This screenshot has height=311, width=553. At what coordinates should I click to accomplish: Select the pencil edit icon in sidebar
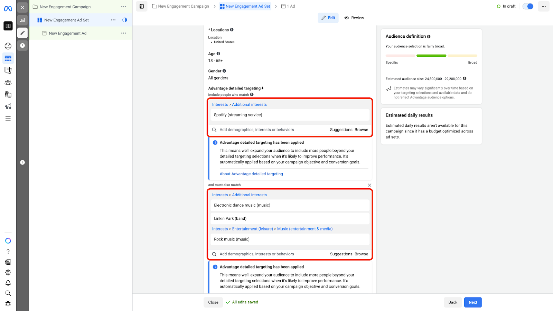coord(22,33)
